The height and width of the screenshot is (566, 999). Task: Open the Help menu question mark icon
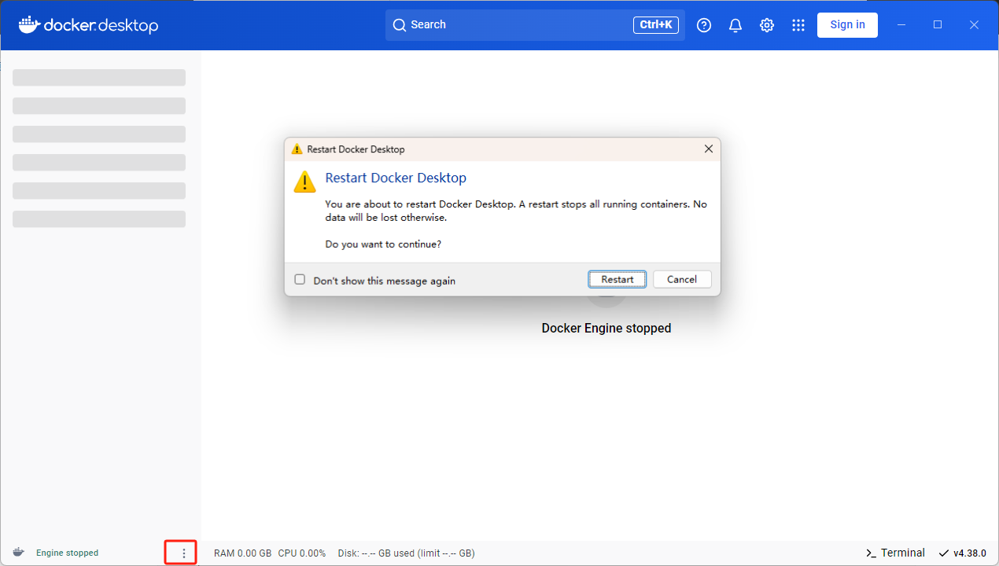[704, 25]
